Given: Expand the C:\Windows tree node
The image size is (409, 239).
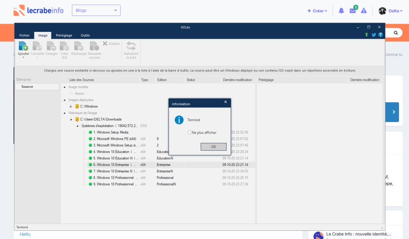Looking at the screenshot, I should tap(71, 107).
